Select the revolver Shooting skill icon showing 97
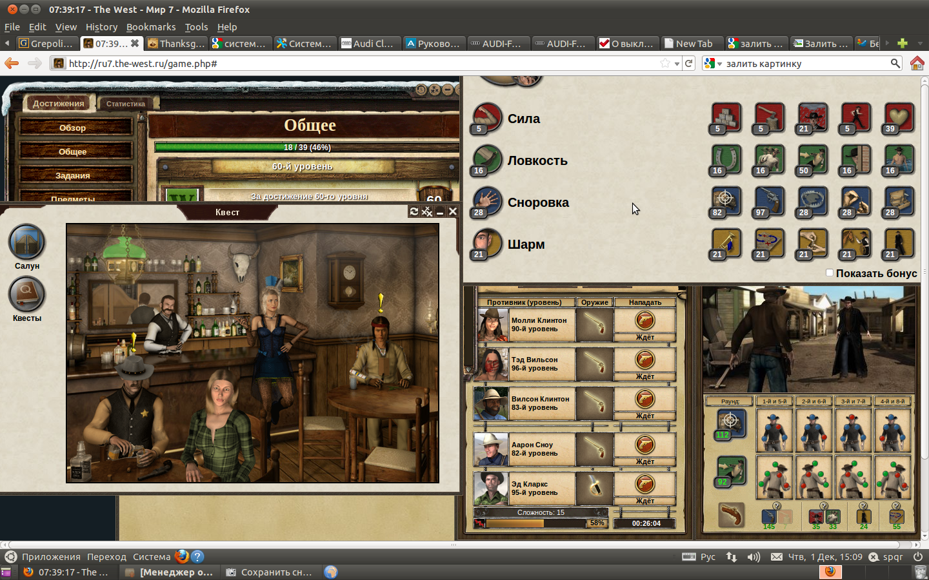 pos(769,202)
